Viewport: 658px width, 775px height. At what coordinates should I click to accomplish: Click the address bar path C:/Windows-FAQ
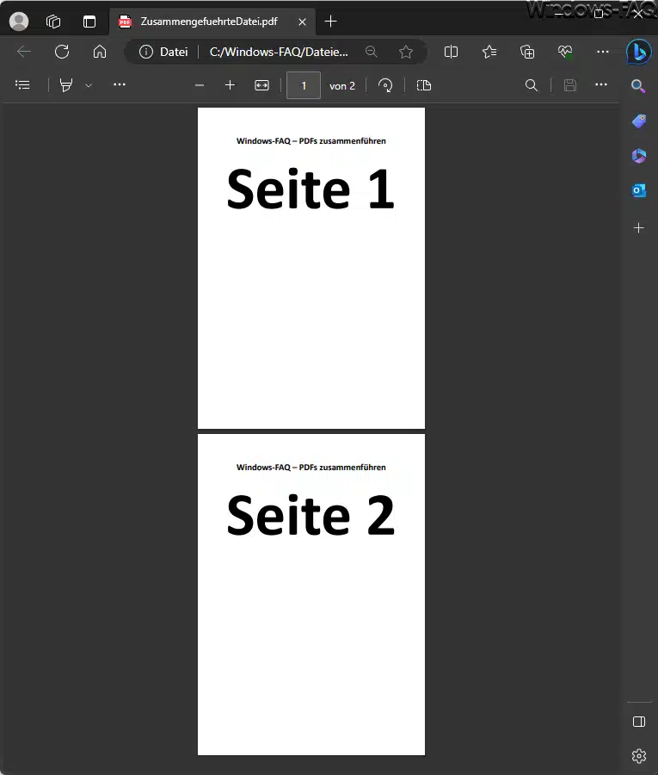(279, 52)
